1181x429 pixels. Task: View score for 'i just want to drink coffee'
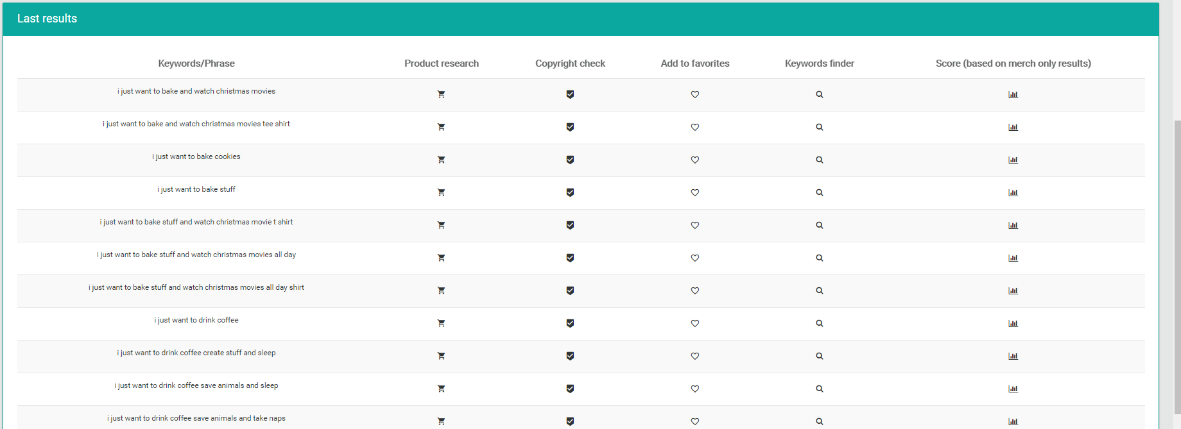[x=1013, y=323]
